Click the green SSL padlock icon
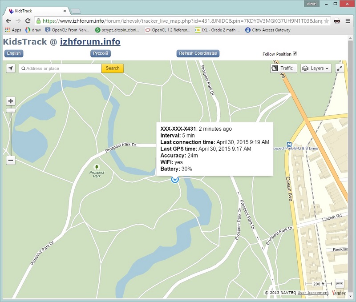 pos(38,21)
